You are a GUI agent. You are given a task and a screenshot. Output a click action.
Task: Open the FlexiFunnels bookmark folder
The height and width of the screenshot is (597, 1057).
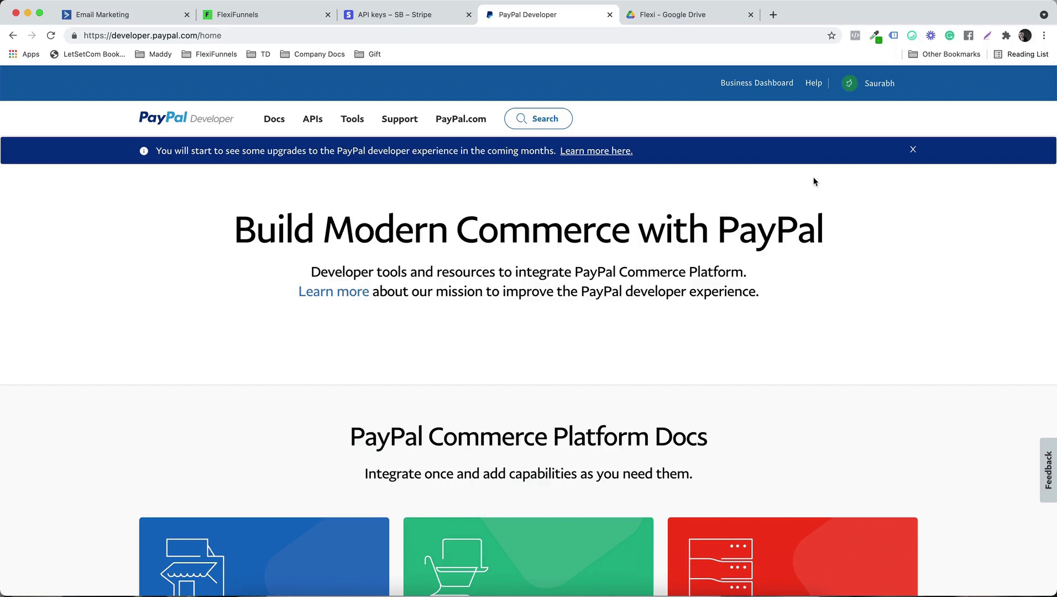[x=210, y=54]
